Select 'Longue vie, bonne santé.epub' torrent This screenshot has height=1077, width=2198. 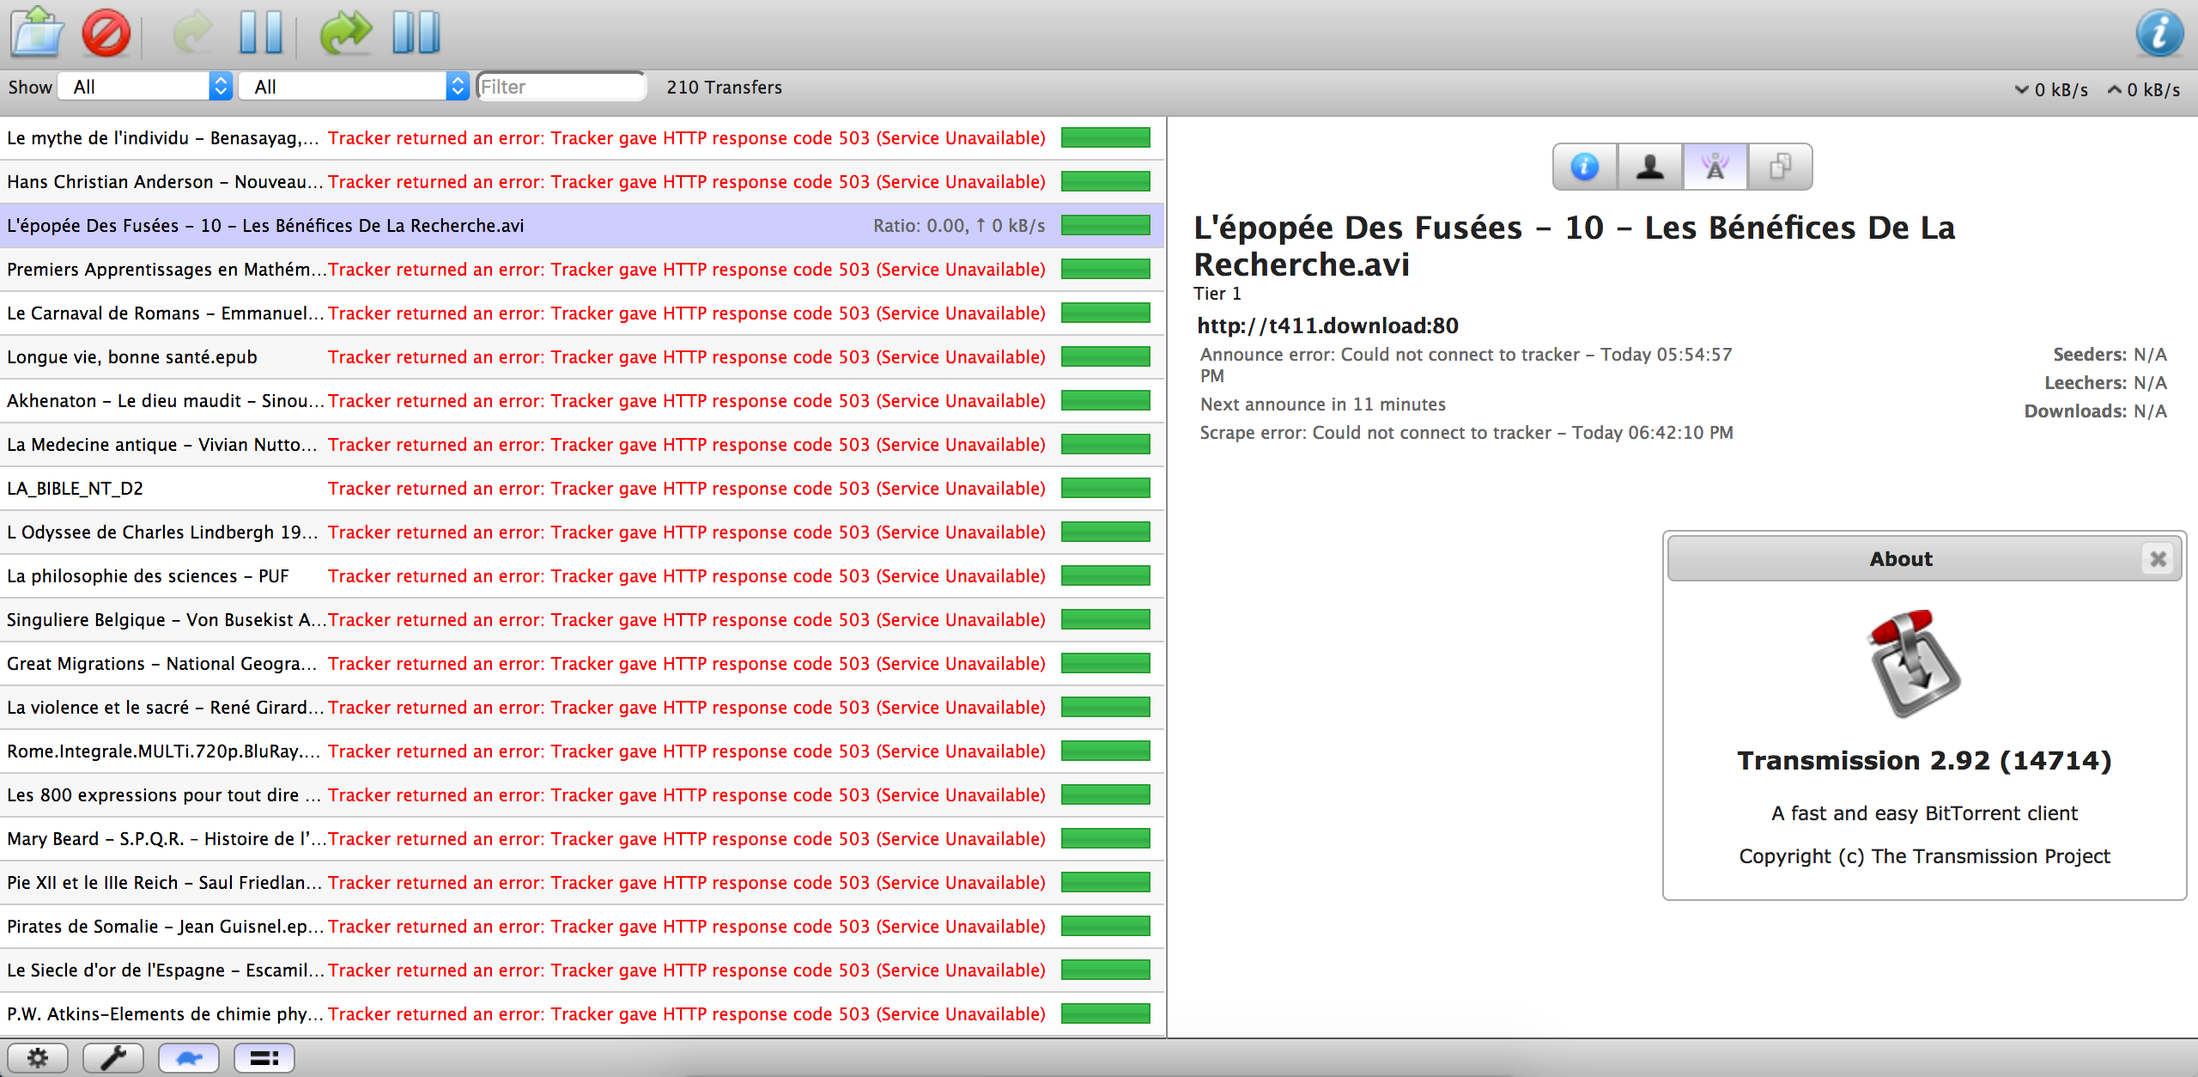(x=582, y=357)
